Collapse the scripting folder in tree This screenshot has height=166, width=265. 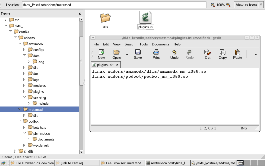(x=25, y=97)
